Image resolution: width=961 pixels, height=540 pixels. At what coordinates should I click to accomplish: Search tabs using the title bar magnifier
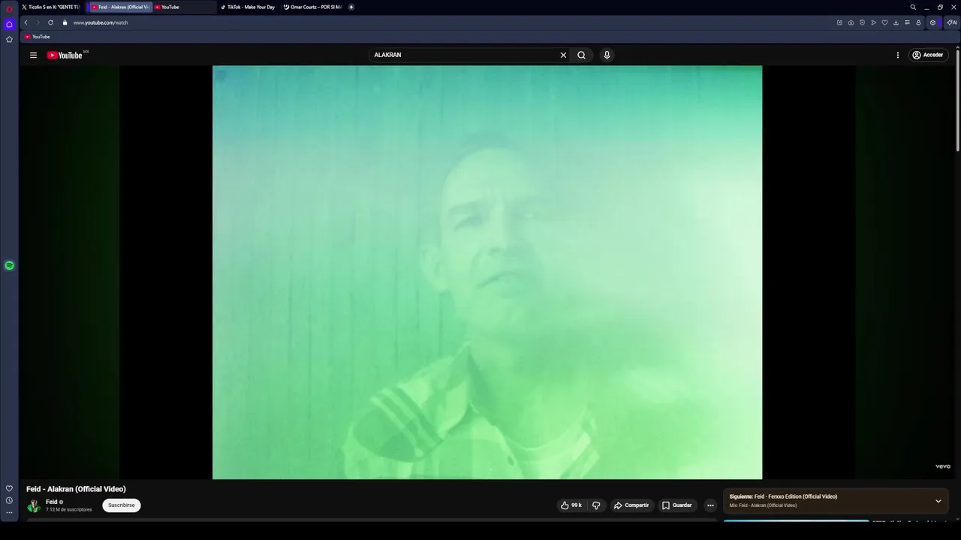(913, 7)
